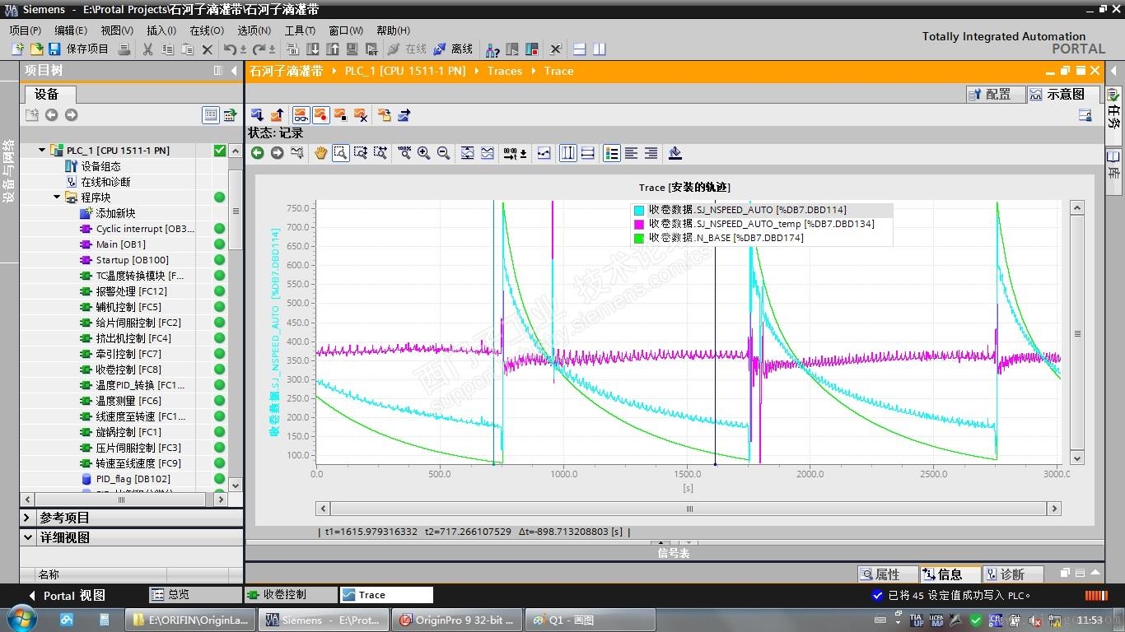Collapse the 详细视图 panel

click(26, 537)
